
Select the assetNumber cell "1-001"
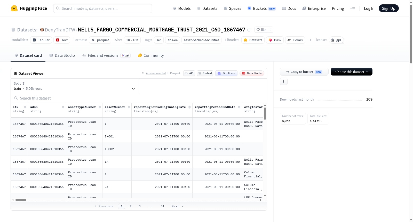[x=117, y=136]
